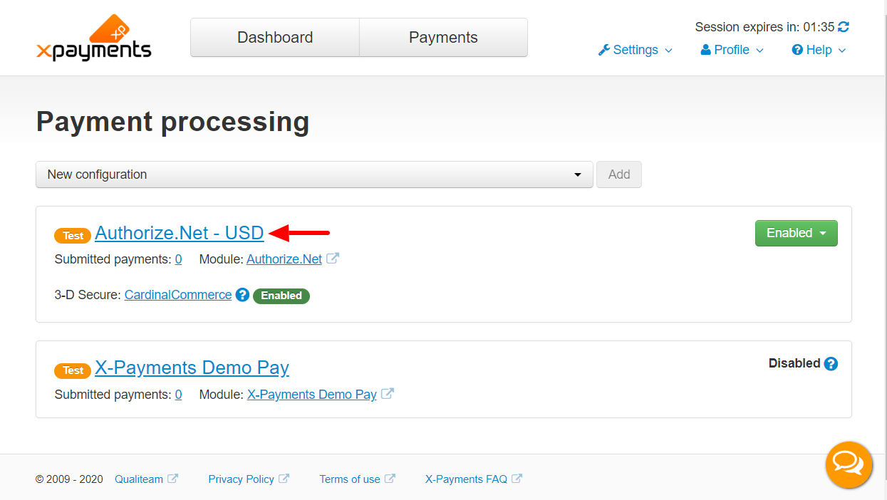Screen dimensions: 887x500
Task: Open the green Enabled status dropdown
Action: pos(797,233)
